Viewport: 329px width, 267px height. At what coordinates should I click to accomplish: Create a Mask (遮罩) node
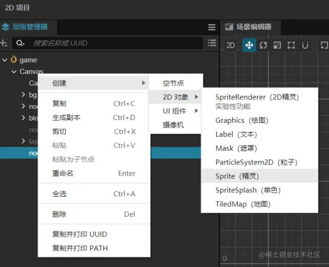coord(259,148)
